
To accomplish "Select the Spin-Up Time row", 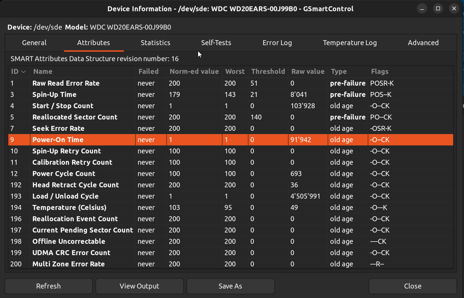I will point(231,94).
